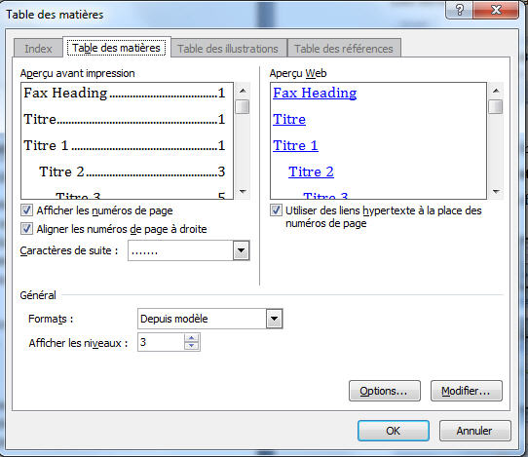Increase the levels spinner value
This screenshot has width=528, height=457.
tap(192, 338)
